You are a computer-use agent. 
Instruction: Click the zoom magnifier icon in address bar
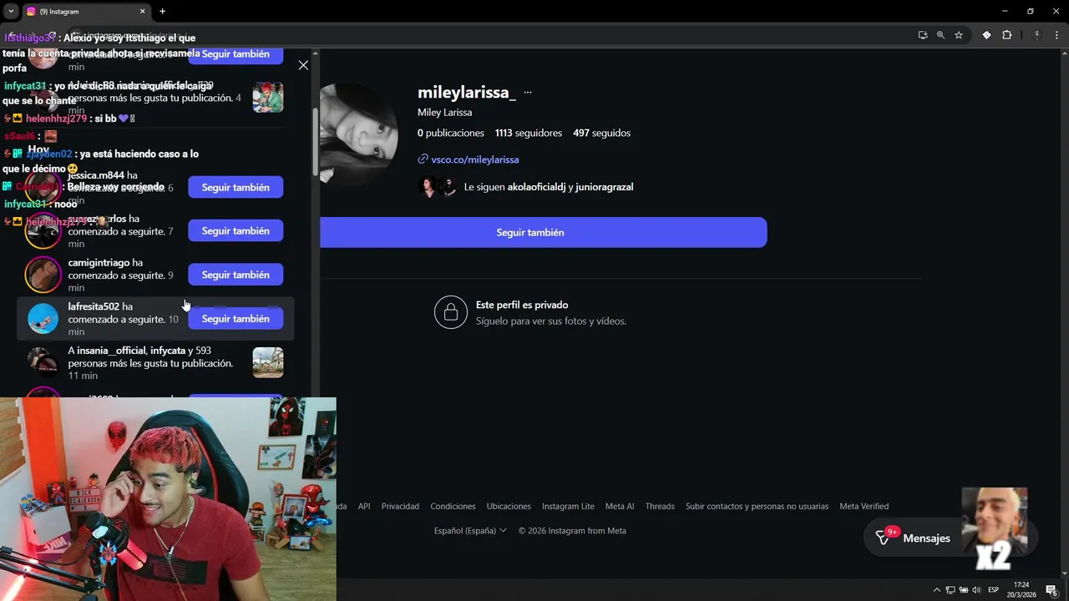click(x=940, y=35)
